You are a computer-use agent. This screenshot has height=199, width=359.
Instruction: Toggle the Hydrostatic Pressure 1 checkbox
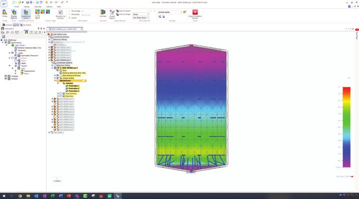15,56
